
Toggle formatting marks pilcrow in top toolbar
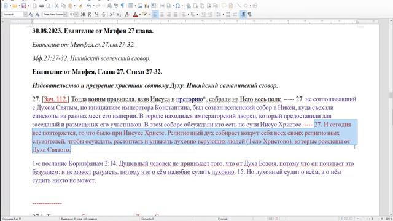point(123,6)
